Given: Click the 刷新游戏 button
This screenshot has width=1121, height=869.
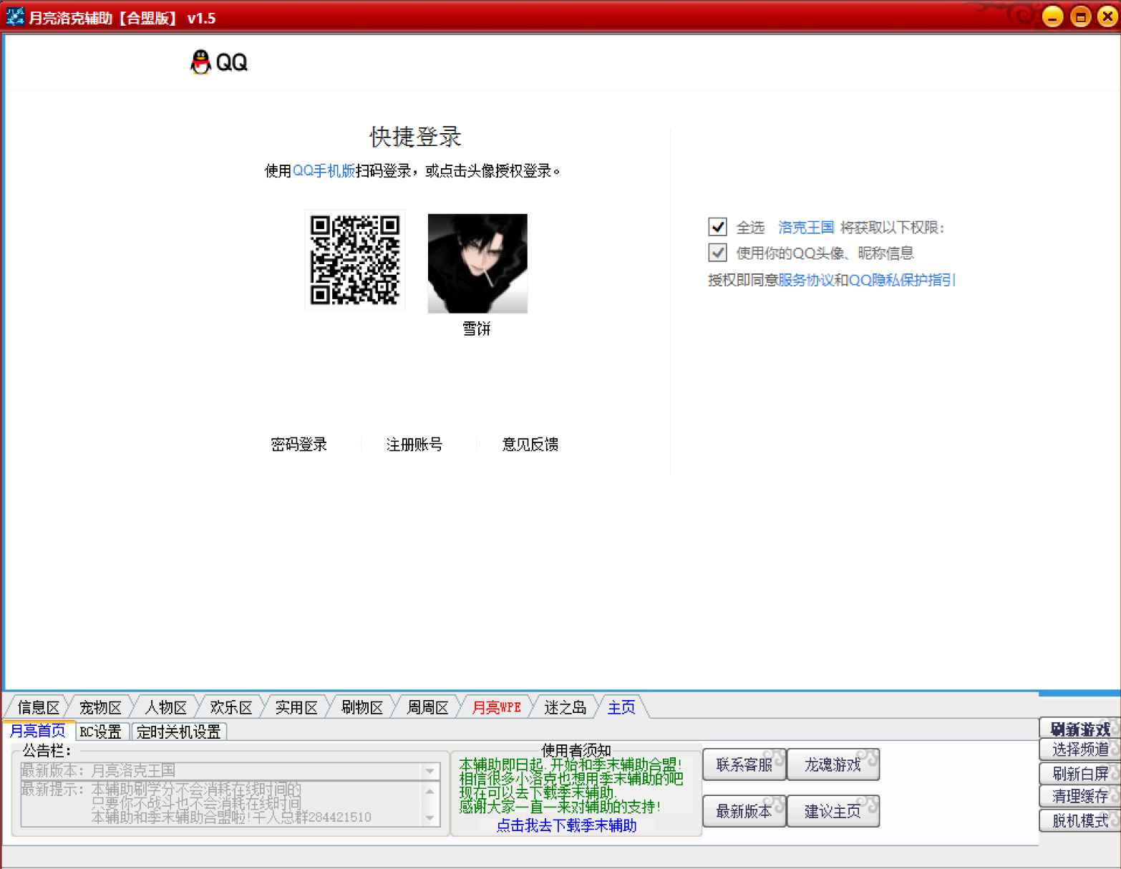Looking at the screenshot, I should [x=1078, y=729].
